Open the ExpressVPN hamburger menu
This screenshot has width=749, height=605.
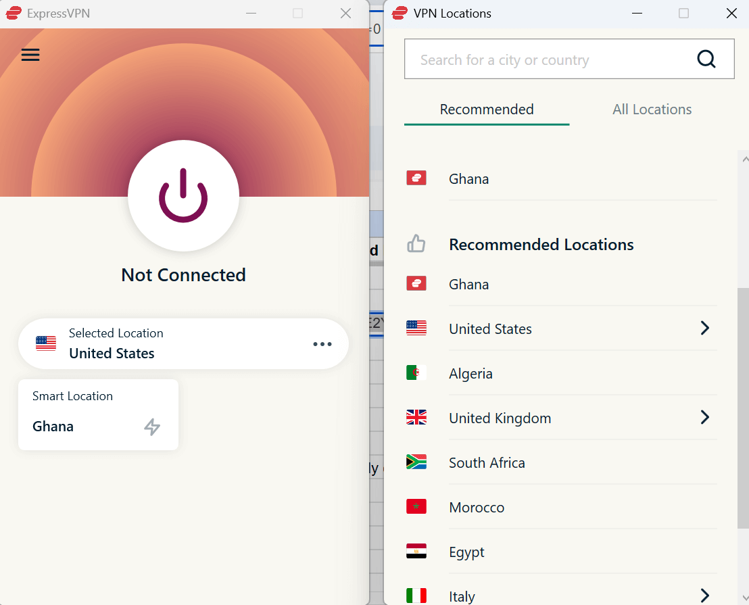point(30,55)
